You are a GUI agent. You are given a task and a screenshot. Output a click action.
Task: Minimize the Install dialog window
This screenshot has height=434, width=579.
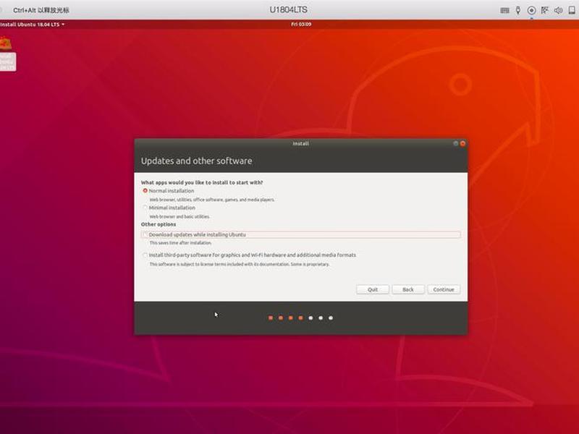point(456,143)
